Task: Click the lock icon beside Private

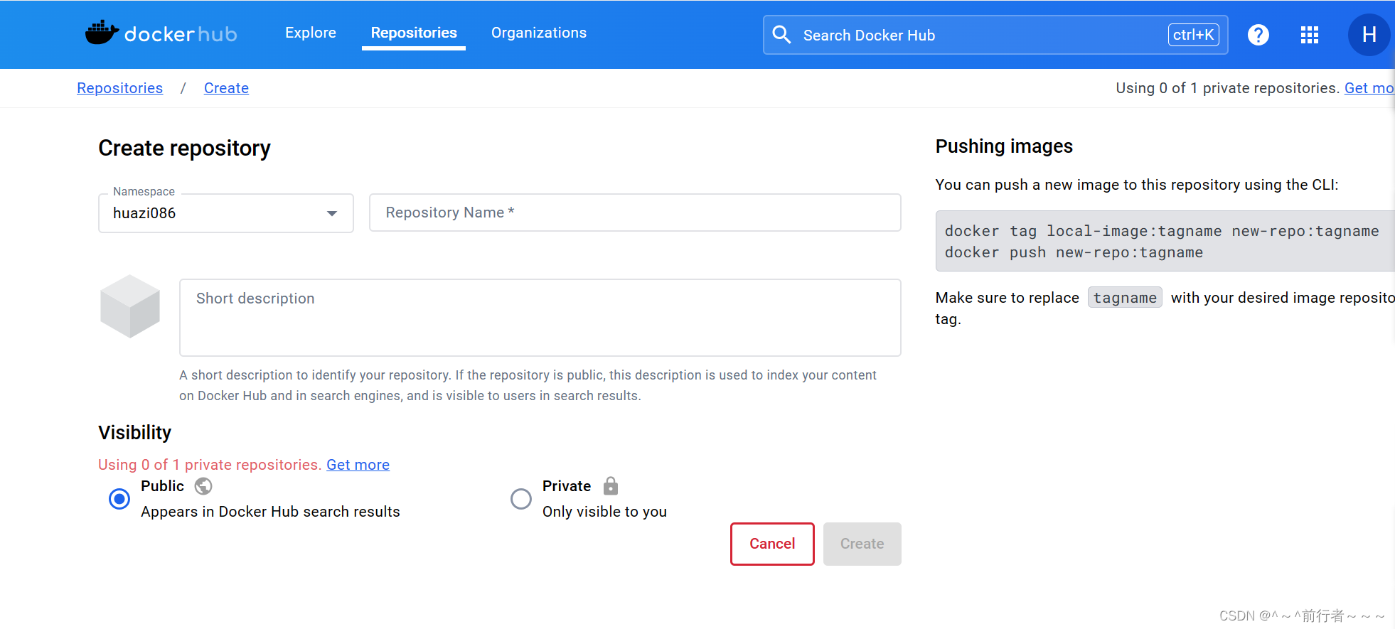Action: (x=610, y=486)
